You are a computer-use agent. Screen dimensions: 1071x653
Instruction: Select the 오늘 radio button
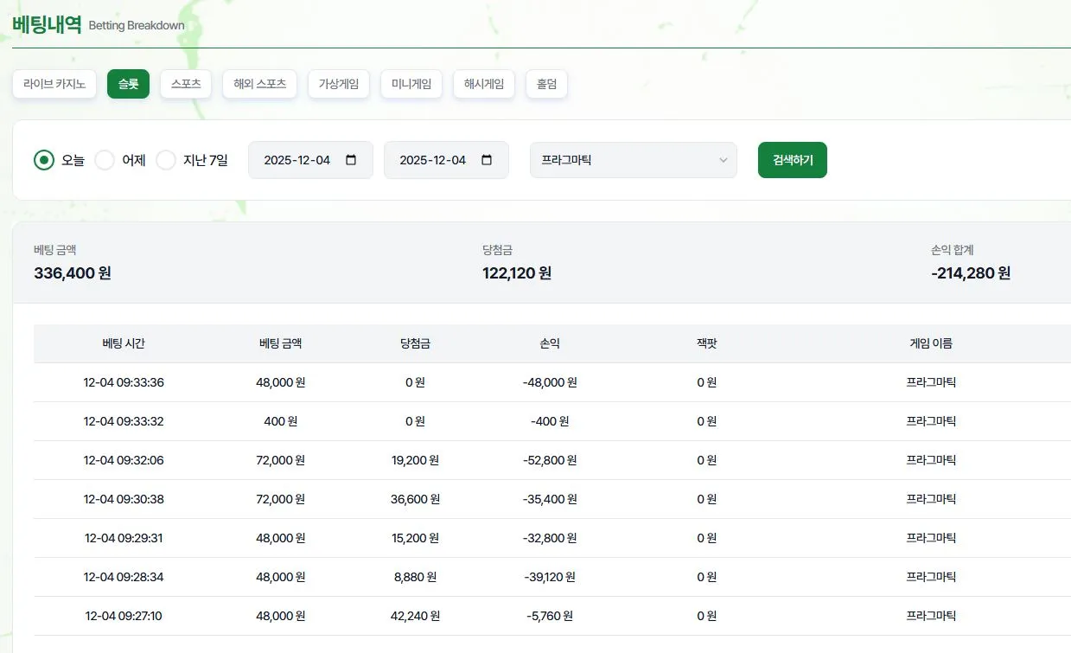pos(44,160)
